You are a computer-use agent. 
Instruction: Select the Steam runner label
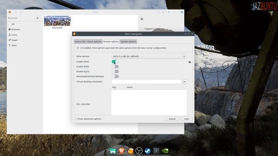[14, 40]
